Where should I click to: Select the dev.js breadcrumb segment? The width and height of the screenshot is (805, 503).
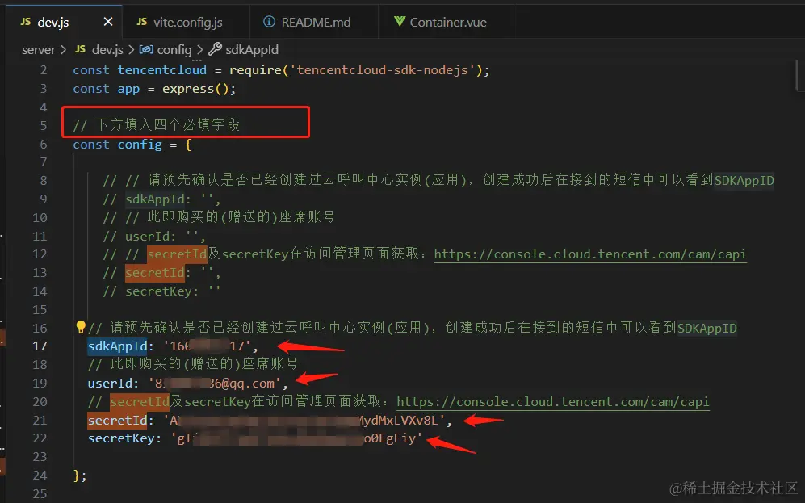107,50
